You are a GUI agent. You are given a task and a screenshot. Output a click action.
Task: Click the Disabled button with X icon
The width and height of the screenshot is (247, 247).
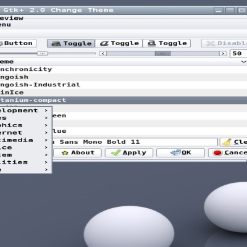point(224,43)
